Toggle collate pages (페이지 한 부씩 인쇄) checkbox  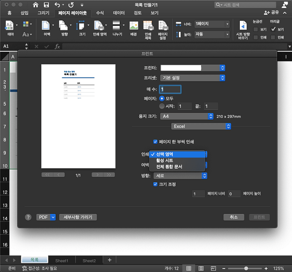[x=155, y=142]
